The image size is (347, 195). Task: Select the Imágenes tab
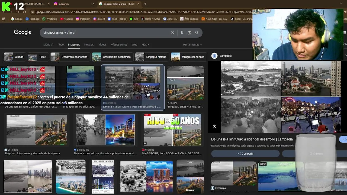(x=74, y=45)
